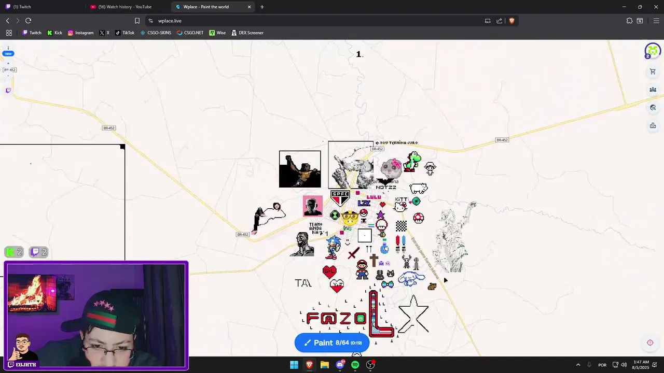The width and height of the screenshot is (664, 373).
Task: Open the CSGO-SKINS bookmark
Action: 156,33
